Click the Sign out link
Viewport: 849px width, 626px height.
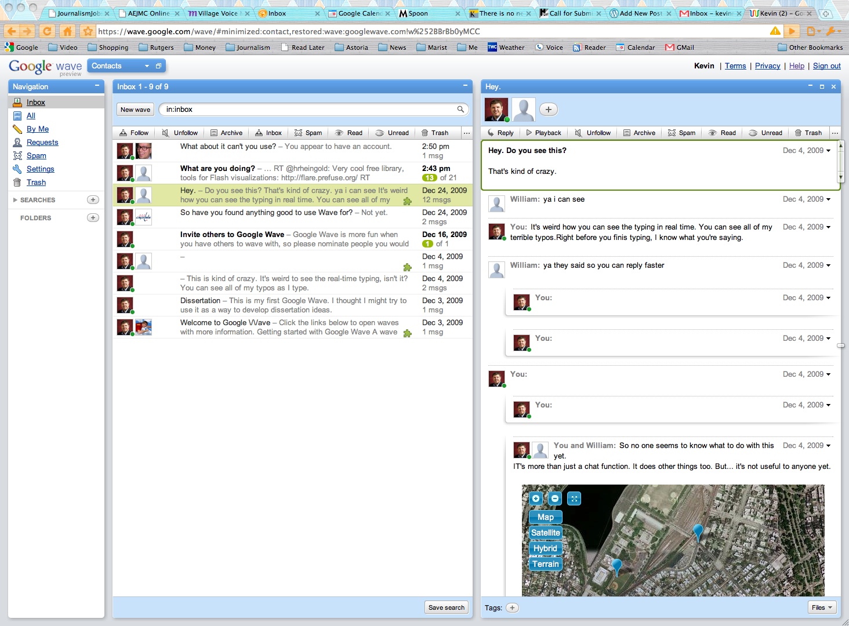(x=826, y=66)
